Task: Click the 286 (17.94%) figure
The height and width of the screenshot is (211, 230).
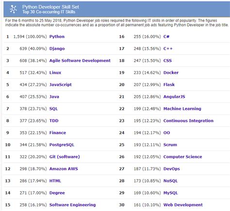Action: pos(33,181)
